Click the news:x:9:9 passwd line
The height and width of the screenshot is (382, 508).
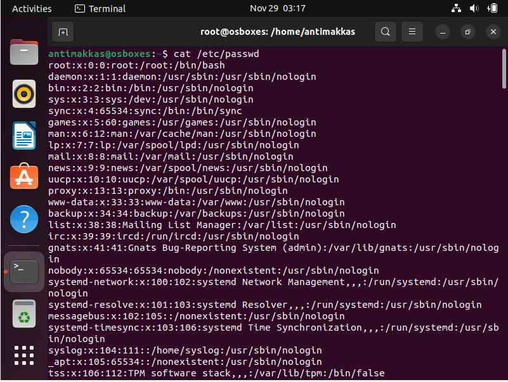[188, 168]
